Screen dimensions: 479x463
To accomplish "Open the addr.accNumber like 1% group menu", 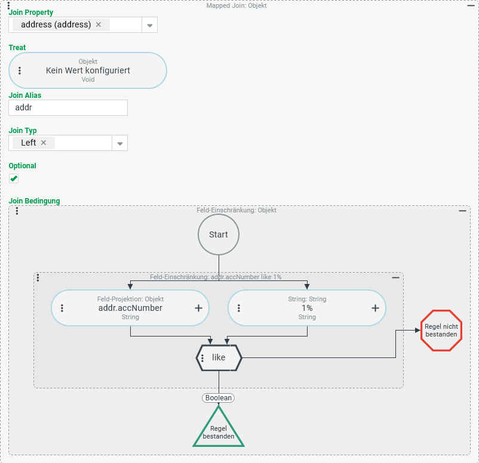I will [x=38, y=277].
